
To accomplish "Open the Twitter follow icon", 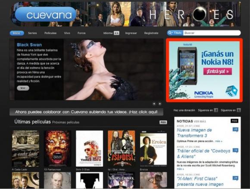I will pos(239,110).
